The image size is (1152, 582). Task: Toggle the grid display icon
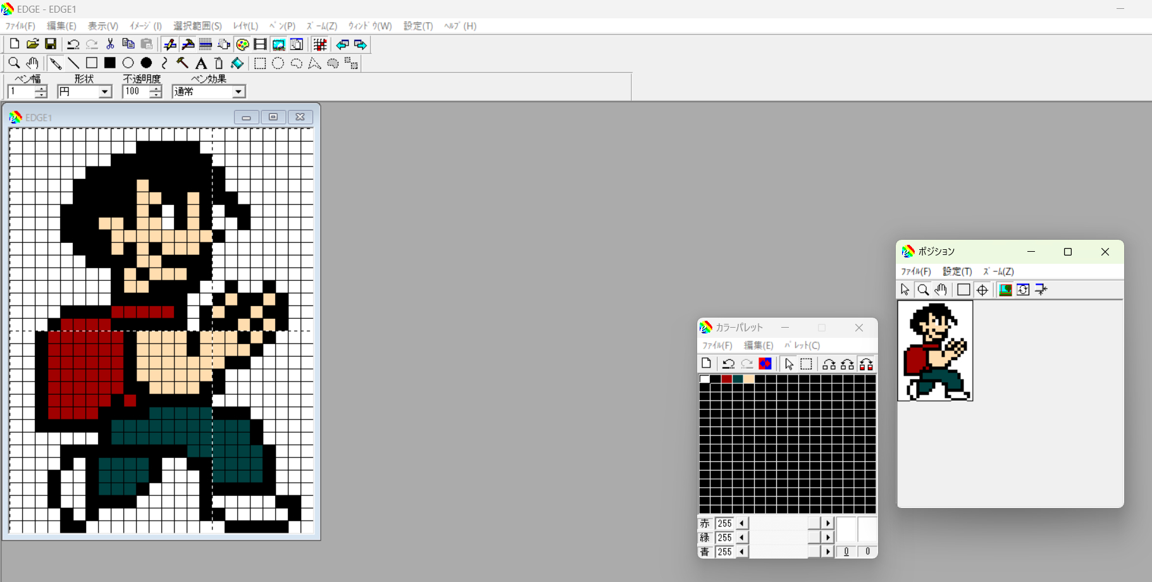coord(320,44)
